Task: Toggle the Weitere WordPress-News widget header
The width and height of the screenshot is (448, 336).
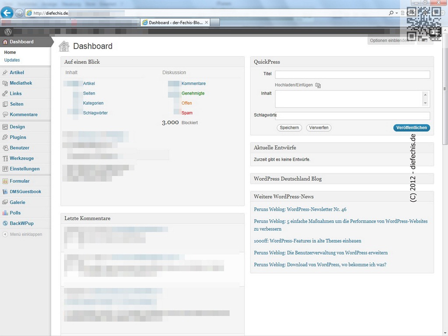Action: click(342, 196)
